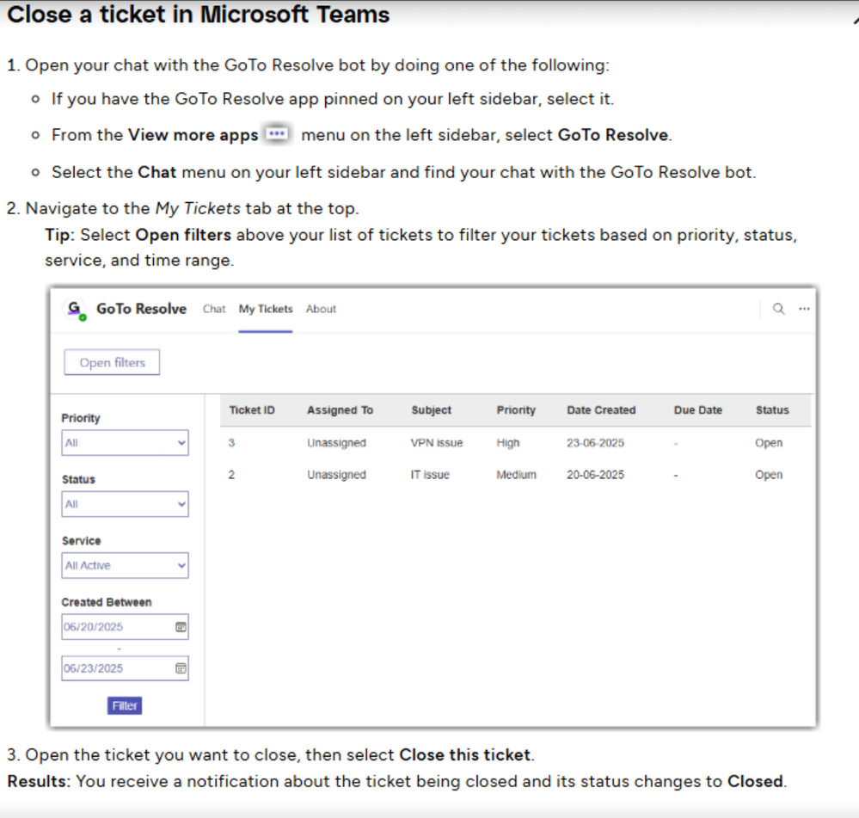Click the Created Between label
859x818 pixels.
(x=107, y=602)
